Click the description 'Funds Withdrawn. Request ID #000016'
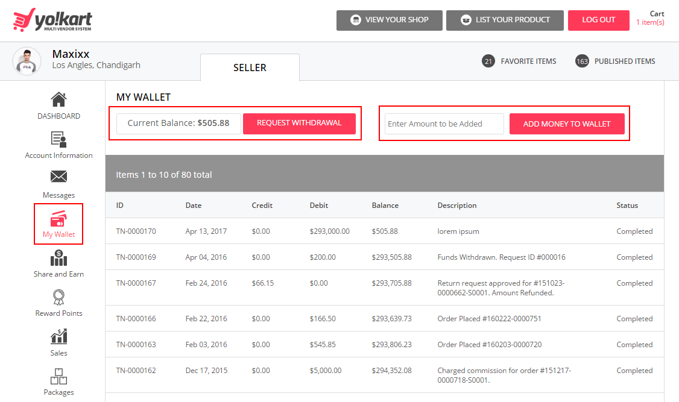679x402 pixels. [x=502, y=257]
